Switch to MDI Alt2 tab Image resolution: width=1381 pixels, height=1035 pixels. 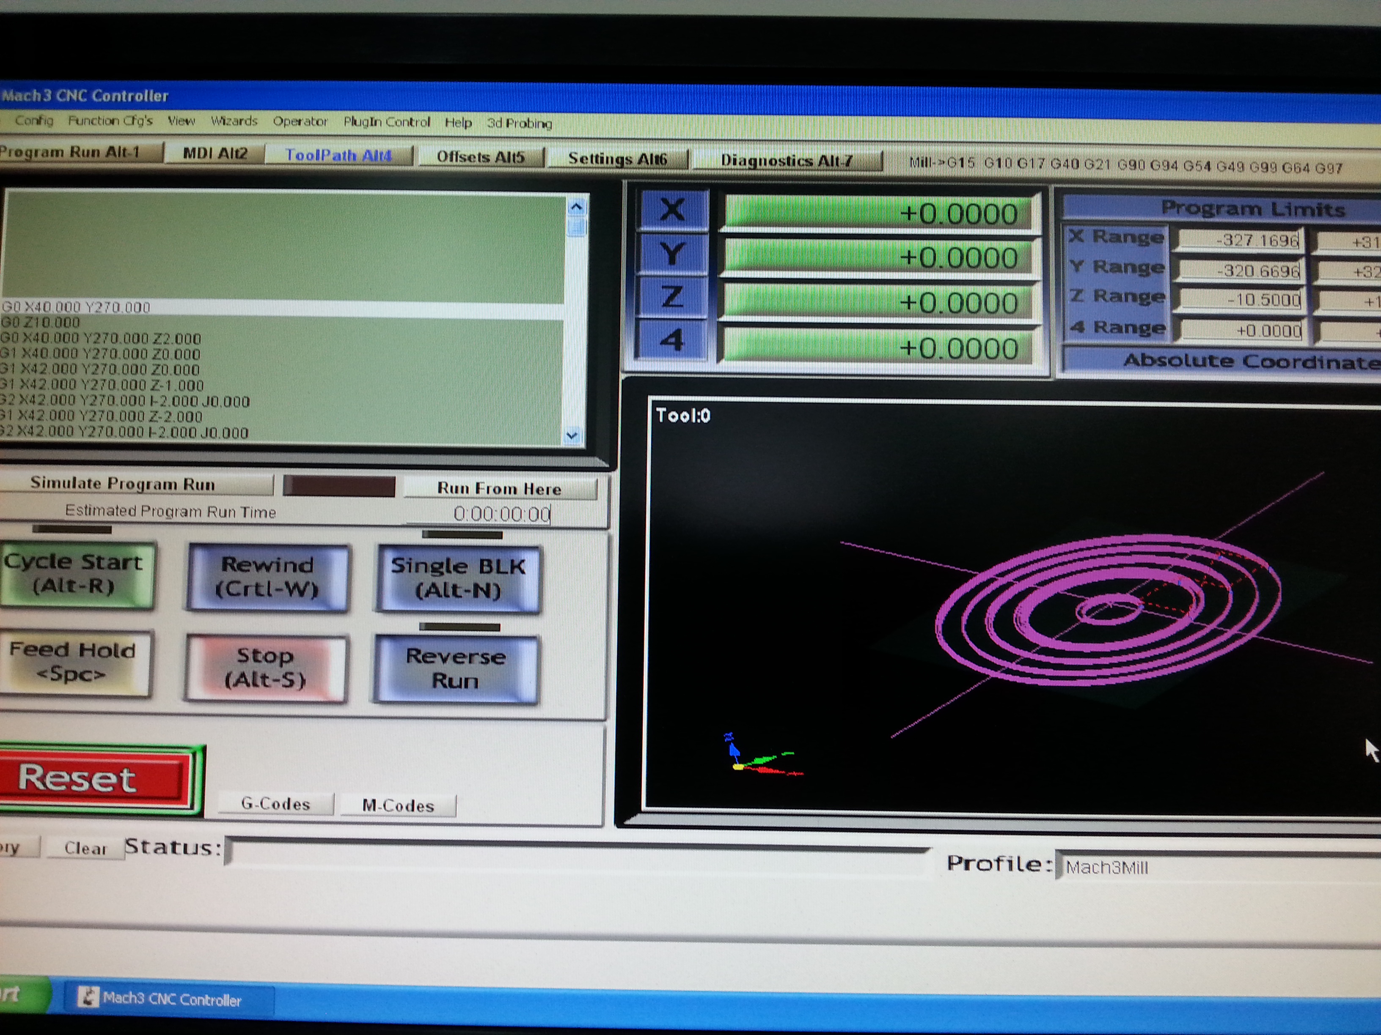tap(215, 153)
